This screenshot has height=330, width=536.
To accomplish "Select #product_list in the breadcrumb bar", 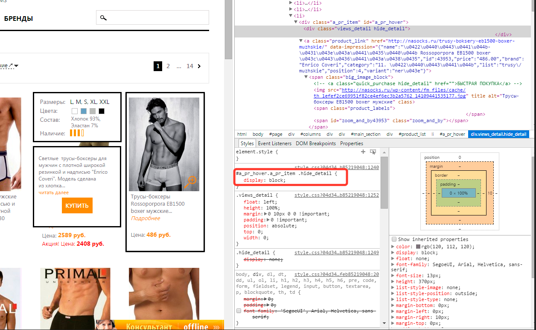I will pyautogui.click(x=412, y=134).
